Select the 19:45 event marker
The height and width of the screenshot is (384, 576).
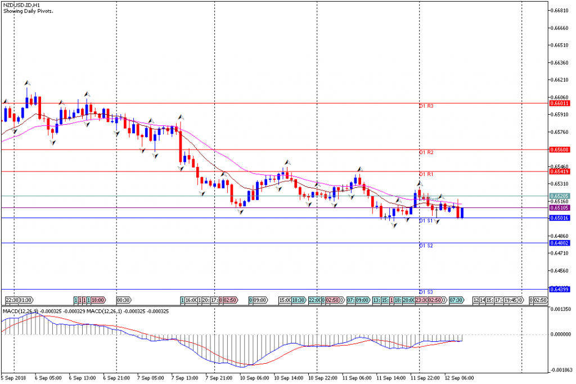coord(511,300)
